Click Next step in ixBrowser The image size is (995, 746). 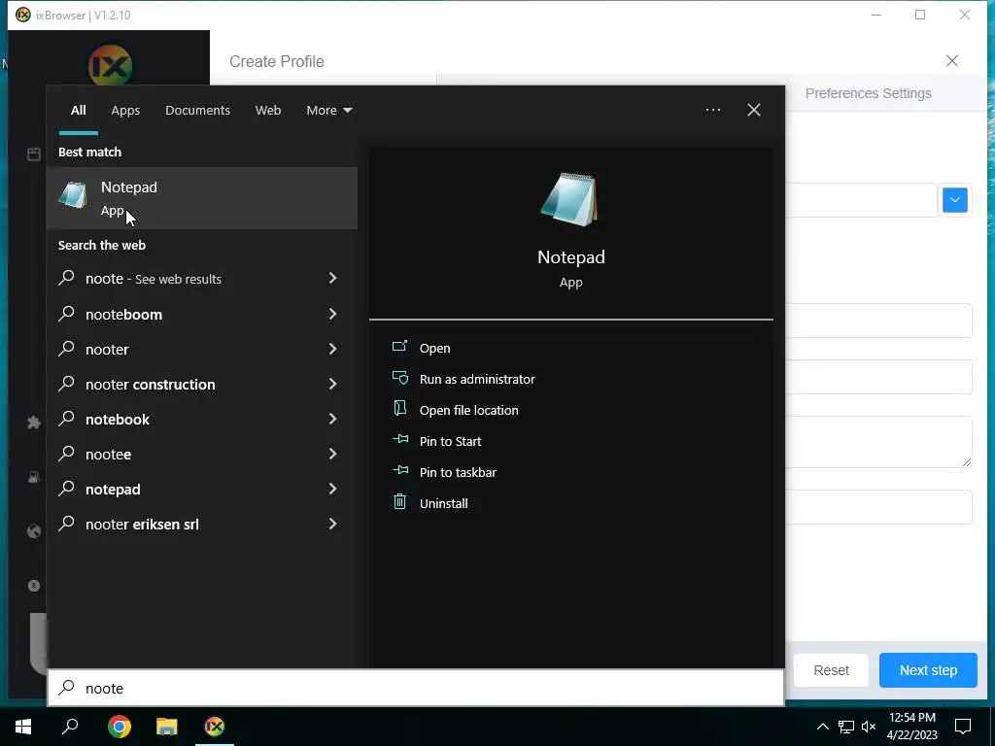pos(928,670)
